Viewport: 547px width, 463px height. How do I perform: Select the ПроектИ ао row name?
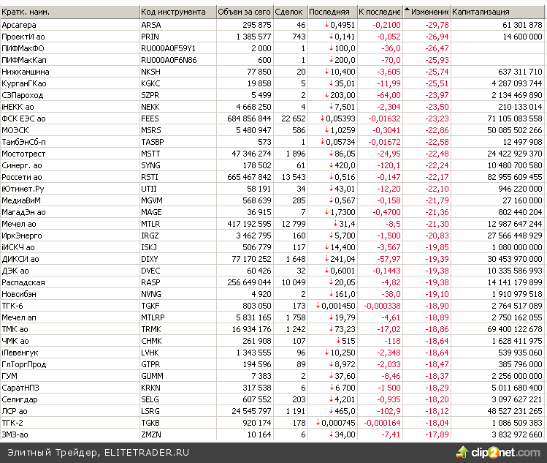[x=23, y=37]
